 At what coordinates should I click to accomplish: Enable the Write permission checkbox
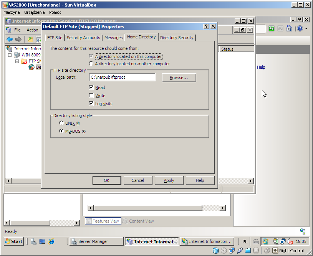(91, 96)
